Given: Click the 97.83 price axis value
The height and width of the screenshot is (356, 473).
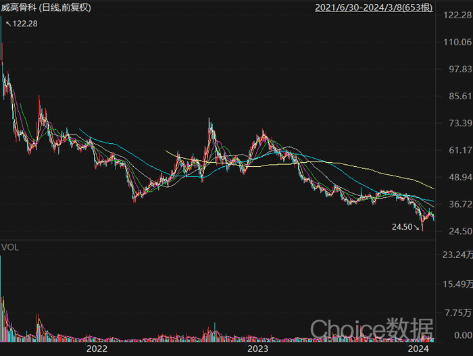Looking at the screenshot, I should (x=460, y=69).
